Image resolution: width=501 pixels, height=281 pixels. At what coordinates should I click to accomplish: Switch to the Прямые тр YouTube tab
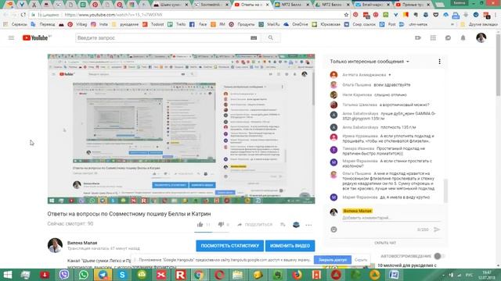pos(413,5)
